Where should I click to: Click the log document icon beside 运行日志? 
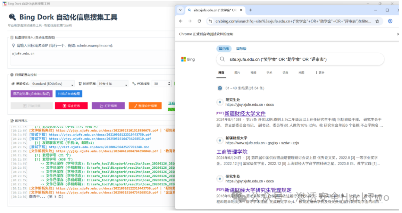tap(12, 121)
